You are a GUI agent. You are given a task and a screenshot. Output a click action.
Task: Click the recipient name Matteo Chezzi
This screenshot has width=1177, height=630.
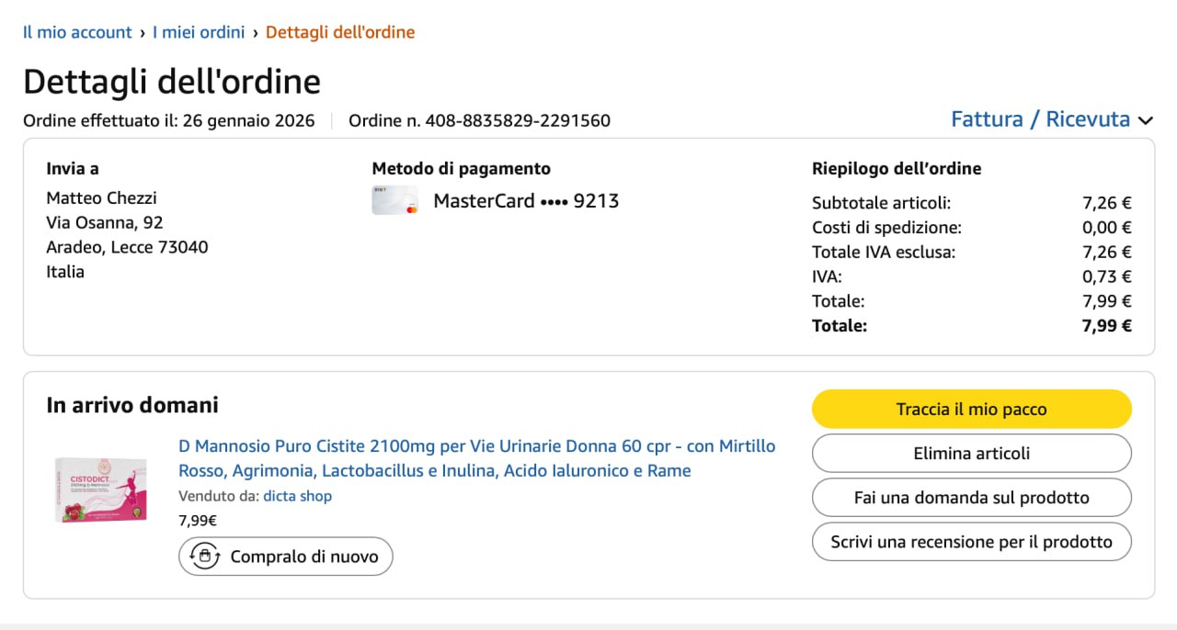pyautogui.click(x=101, y=197)
